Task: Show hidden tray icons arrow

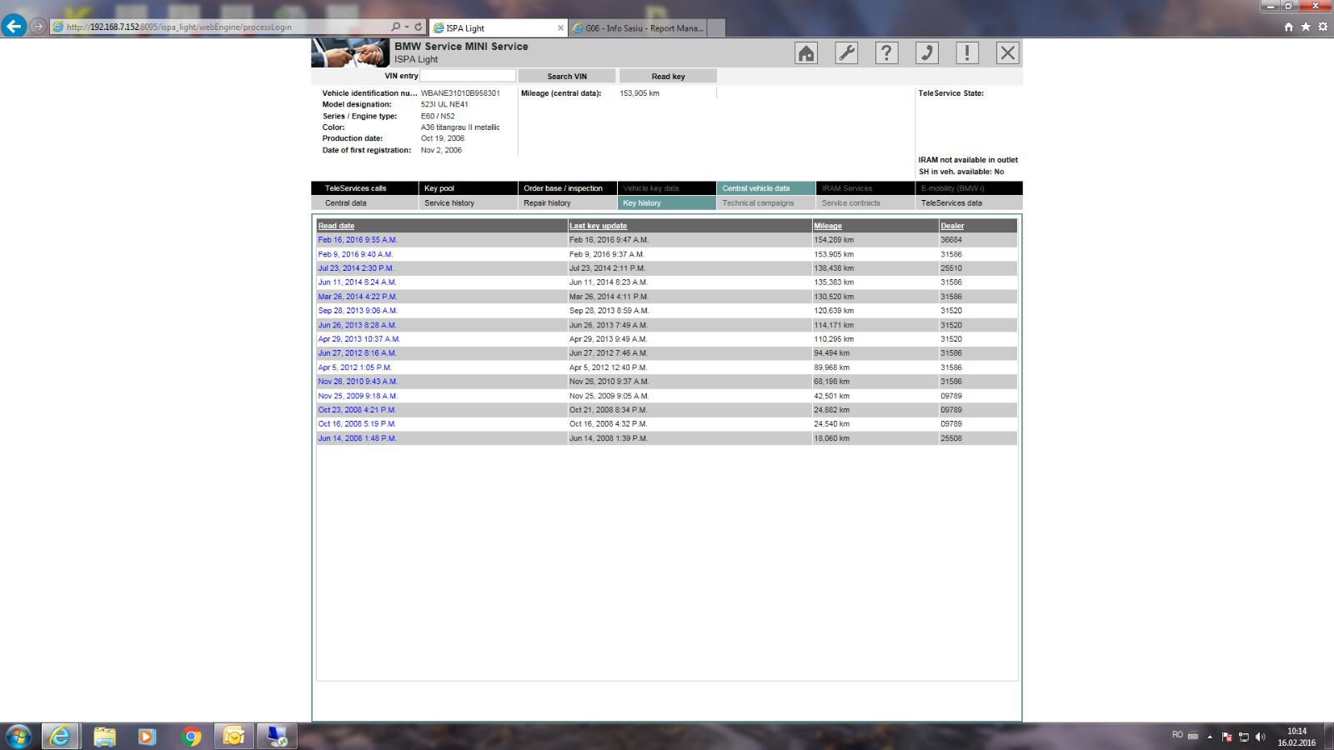Action: 1210,737
